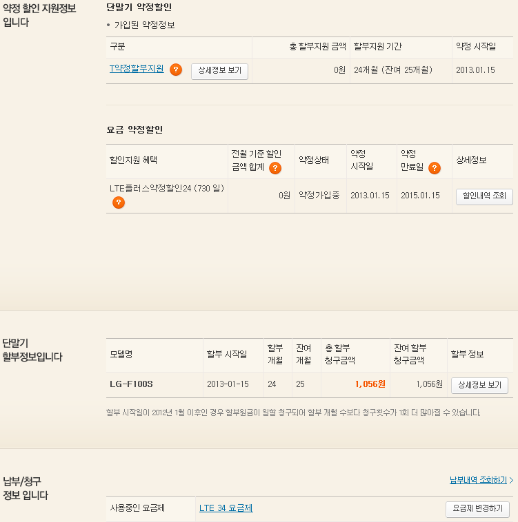518x522 pixels.
Task: Click the 사용중인 요금제 label
Action: [137, 508]
